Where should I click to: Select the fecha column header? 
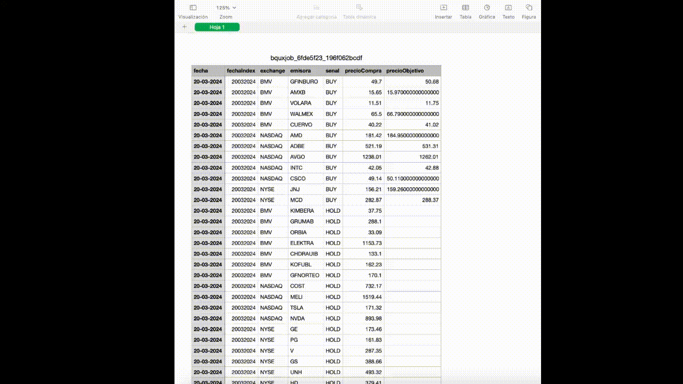tap(208, 70)
